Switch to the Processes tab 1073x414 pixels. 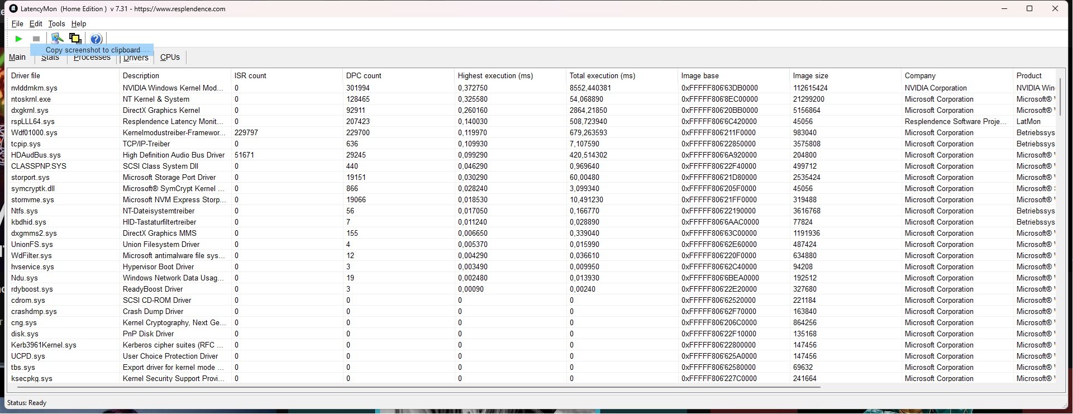click(x=92, y=58)
